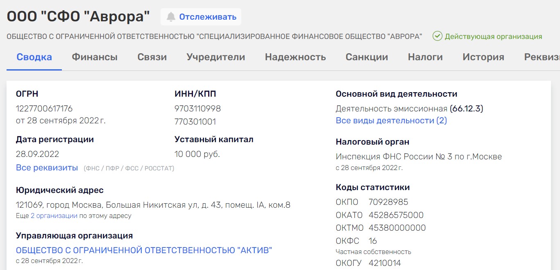Open Все реквизиты link
Viewport: 560px width, 270px height.
[47, 168]
